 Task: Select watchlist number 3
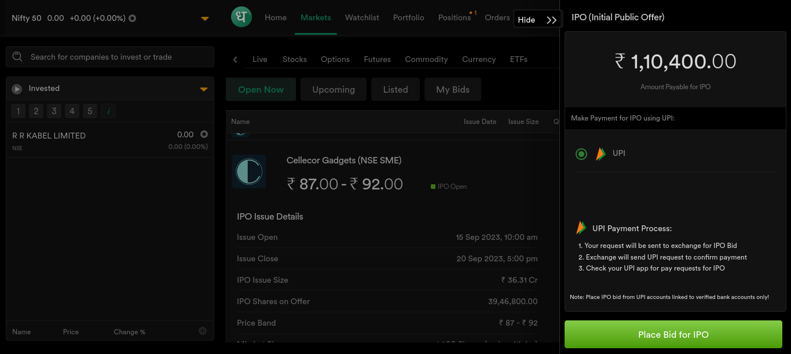tap(54, 111)
